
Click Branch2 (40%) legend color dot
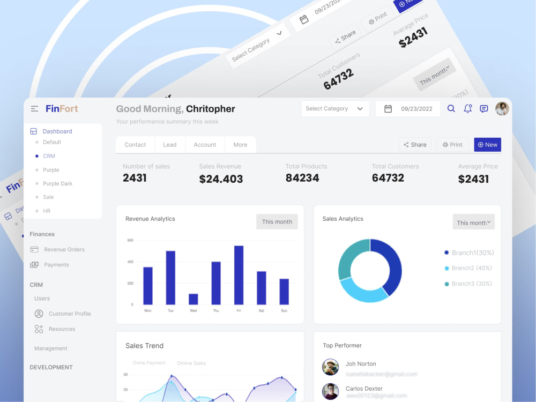point(446,269)
